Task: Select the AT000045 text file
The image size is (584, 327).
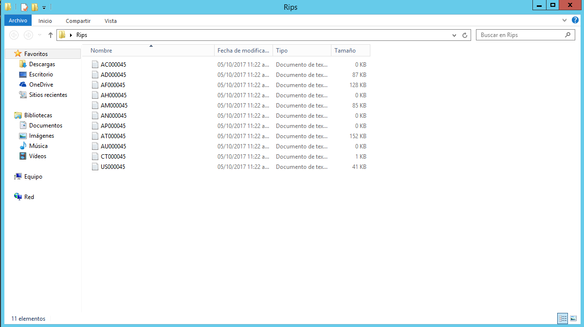Action: (x=113, y=136)
